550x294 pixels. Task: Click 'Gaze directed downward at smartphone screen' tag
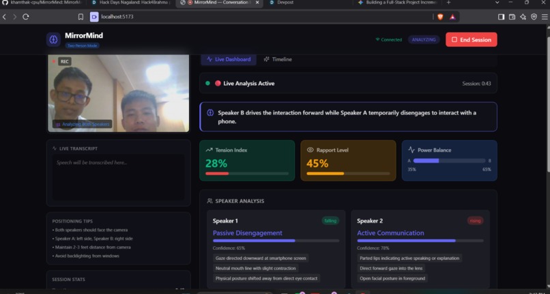click(261, 258)
